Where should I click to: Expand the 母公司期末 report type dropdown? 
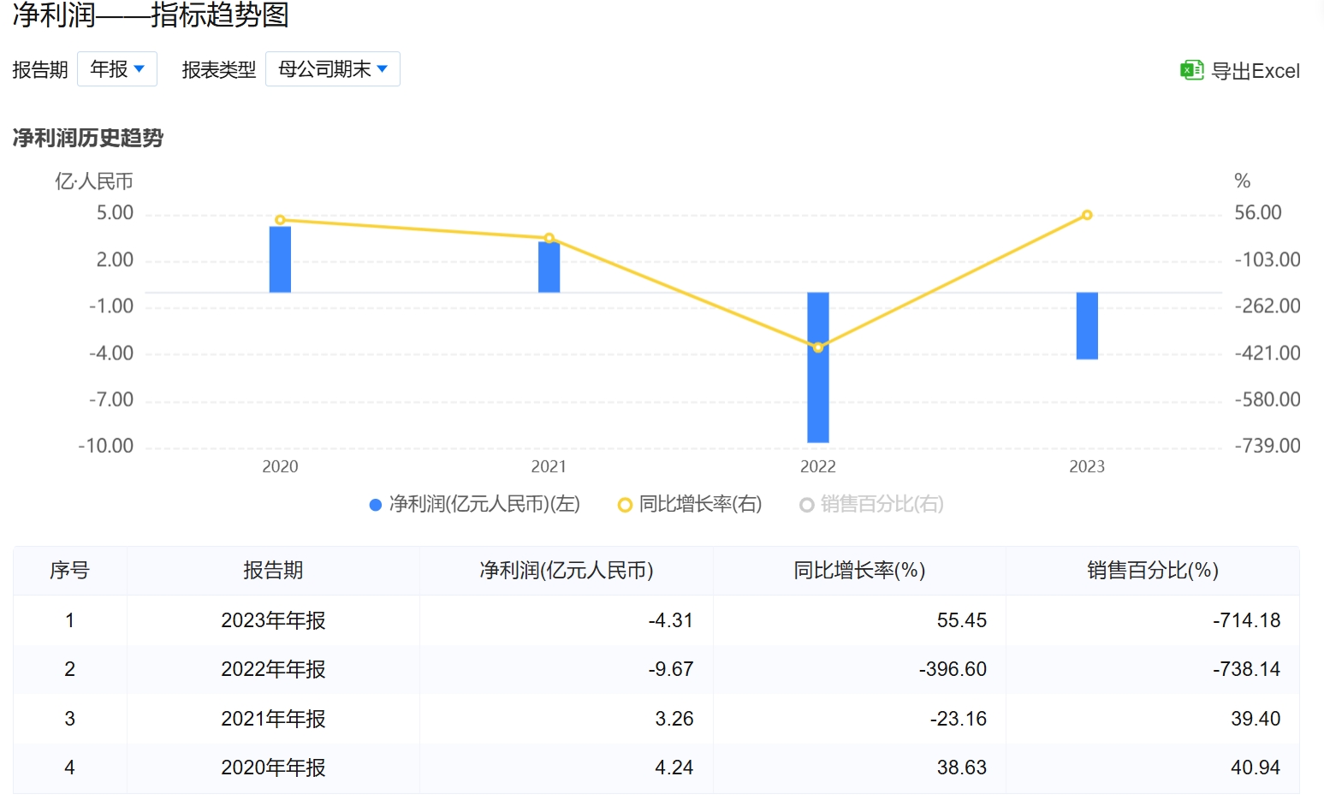coord(332,69)
